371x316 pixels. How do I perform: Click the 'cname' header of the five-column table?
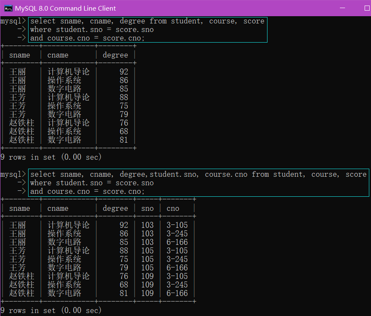click(x=58, y=208)
